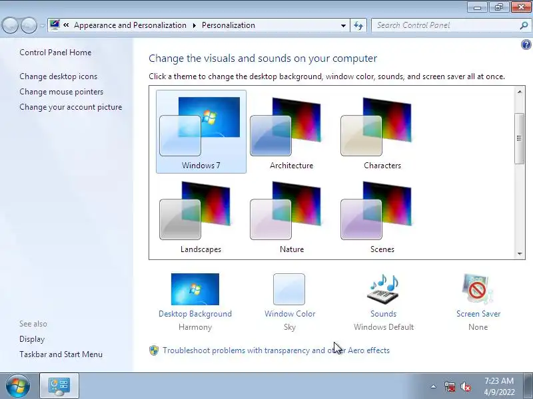Open the taskbar clock at 7:23 AM

499,386
